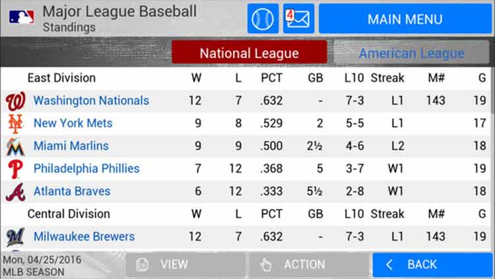This screenshot has height=279, width=495.
Task: Switch to the American League tab
Action: [x=411, y=54]
